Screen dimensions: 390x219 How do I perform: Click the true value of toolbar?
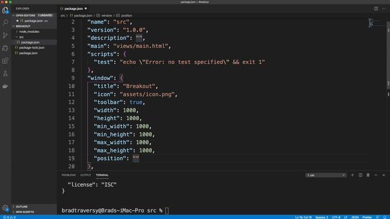click(x=136, y=102)
